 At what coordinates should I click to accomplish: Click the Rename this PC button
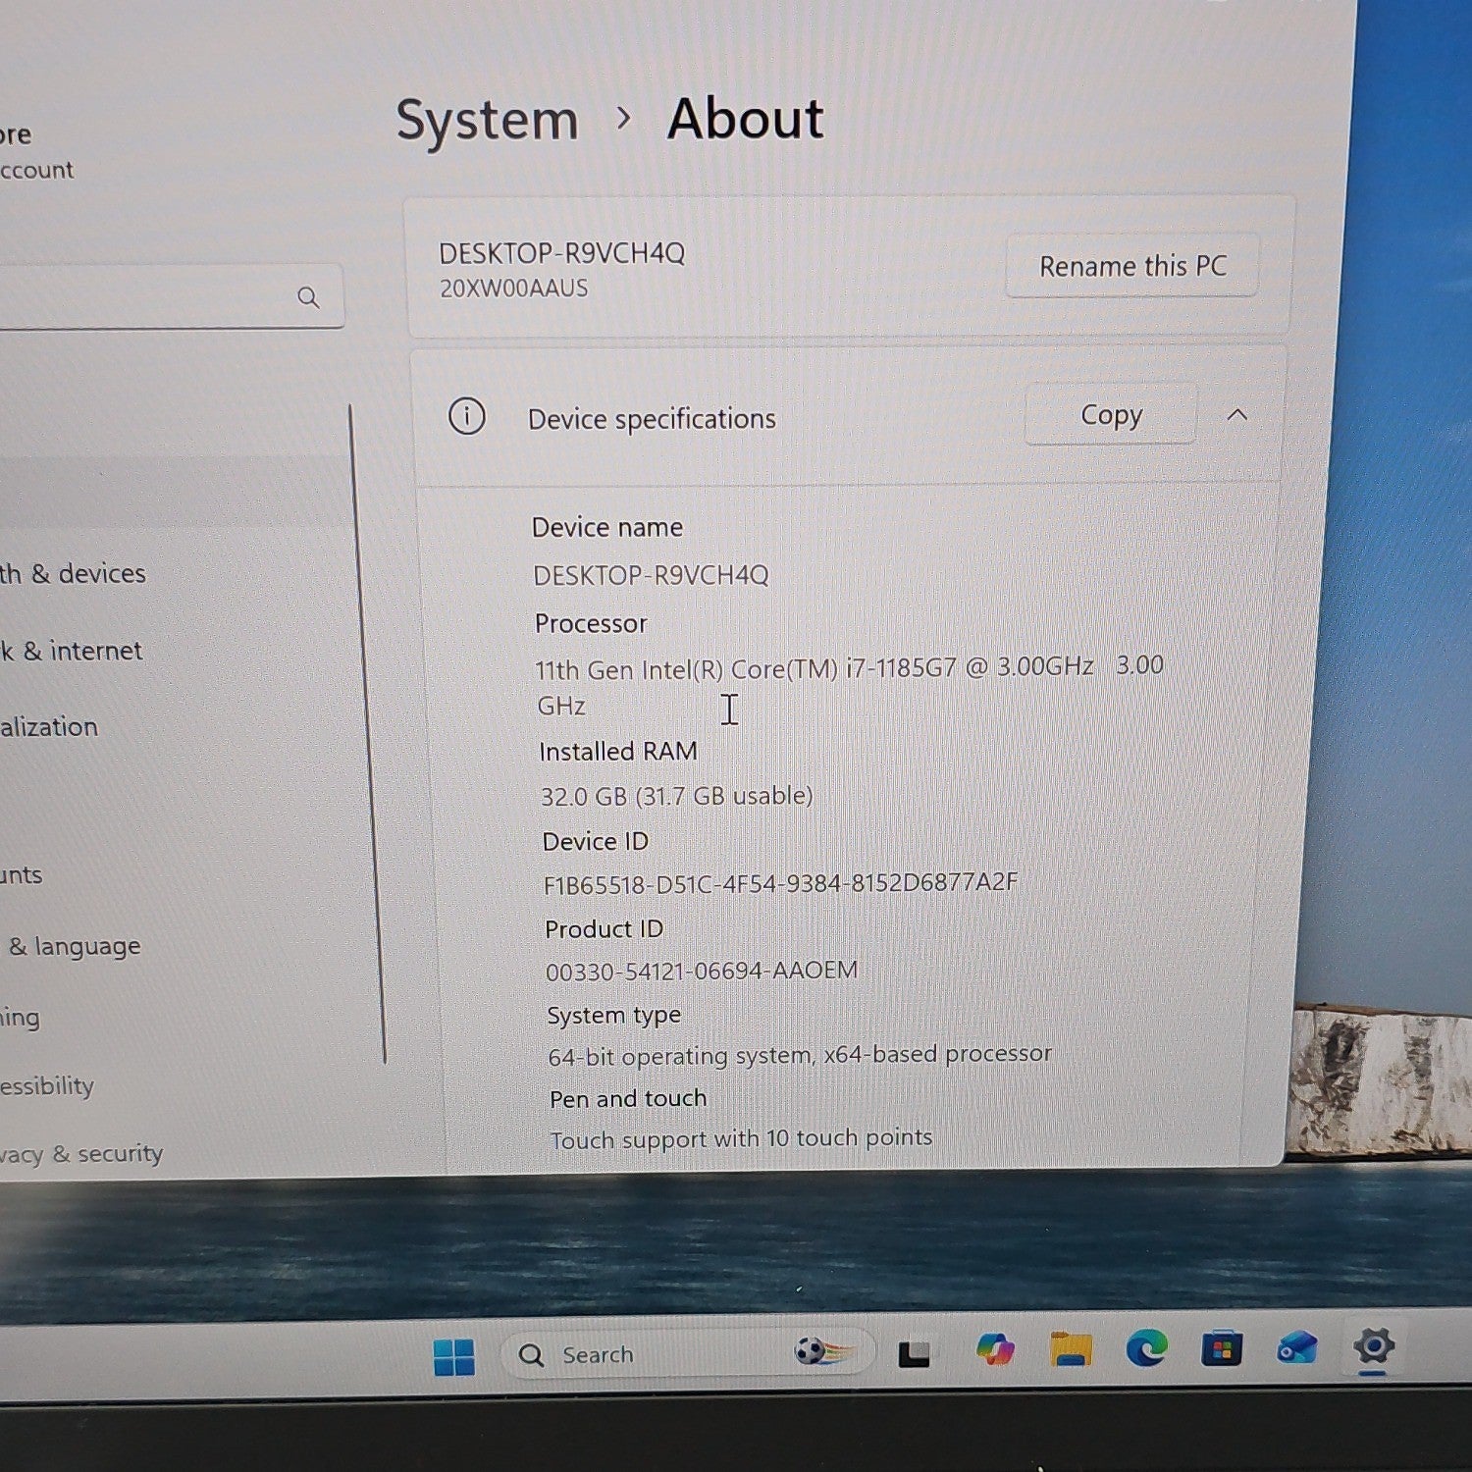point(1132,265)
